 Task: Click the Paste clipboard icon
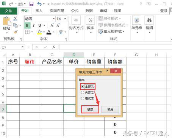tap(7, 21)
